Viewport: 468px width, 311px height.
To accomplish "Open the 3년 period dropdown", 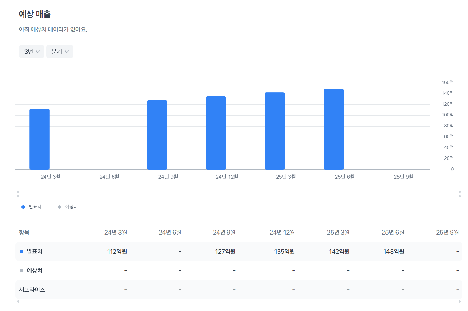I will click(x=32, y=52).
